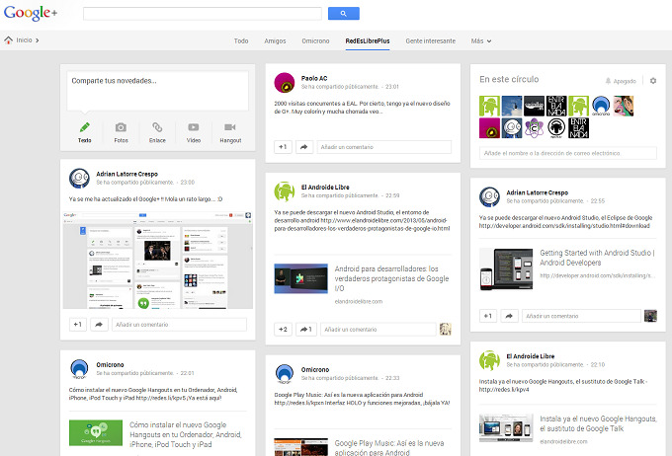Click the +1 button on Paolo AC's post
This screenshot has width=672, height=456.
click(x=283, y=147)
